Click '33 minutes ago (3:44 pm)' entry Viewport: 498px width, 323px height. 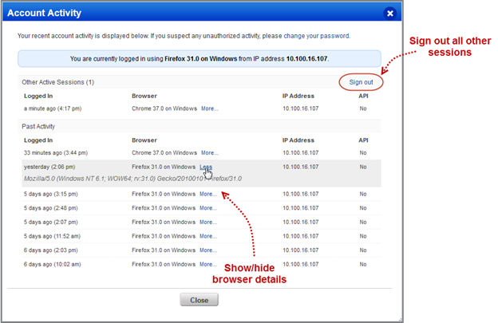56,152
